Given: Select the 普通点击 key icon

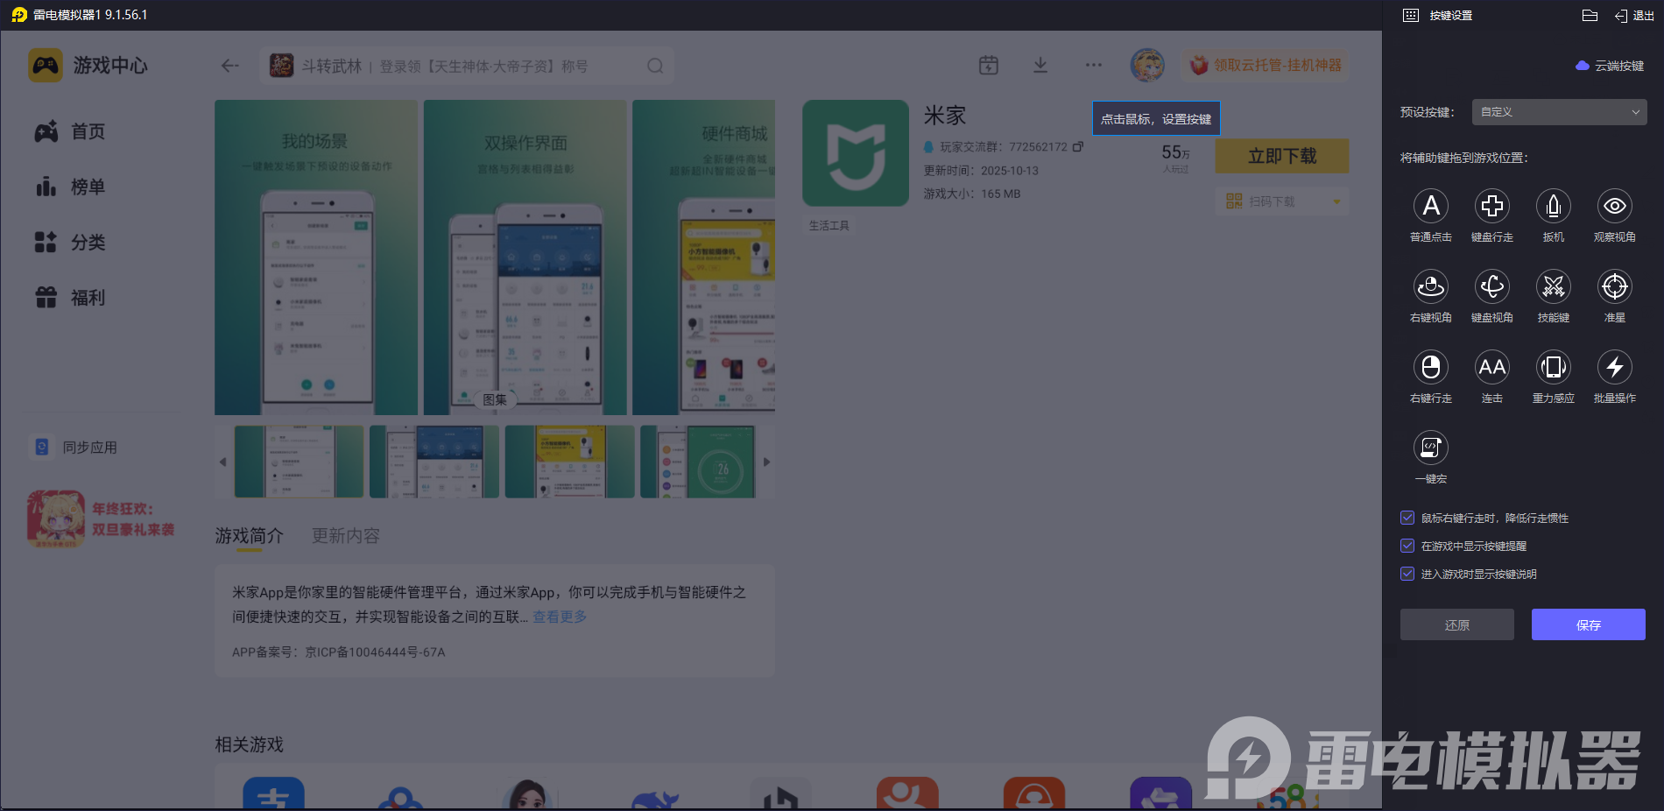Looking at the screenshot, I should (x=1431, y=206).
